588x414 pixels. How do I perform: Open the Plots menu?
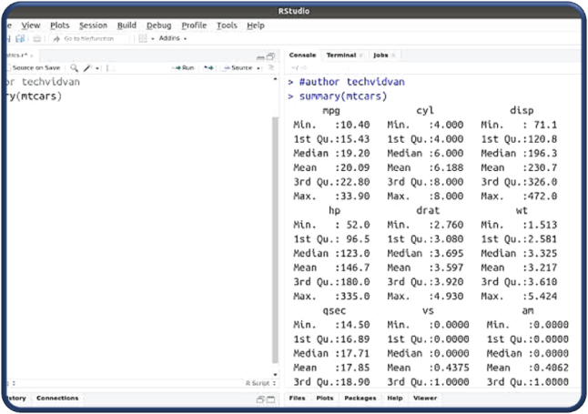point(60,25)
